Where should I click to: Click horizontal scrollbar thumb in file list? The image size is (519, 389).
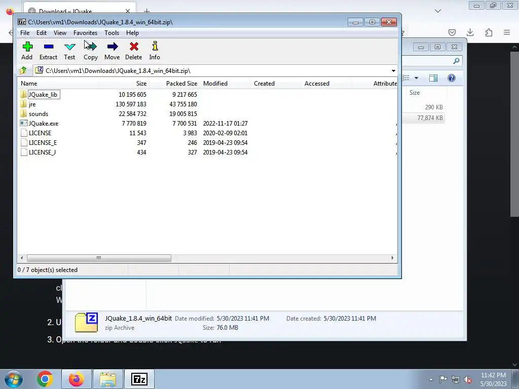click(99, 258)
